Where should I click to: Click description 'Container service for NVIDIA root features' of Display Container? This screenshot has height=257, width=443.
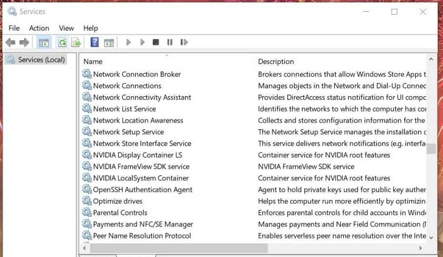point(324,155)
